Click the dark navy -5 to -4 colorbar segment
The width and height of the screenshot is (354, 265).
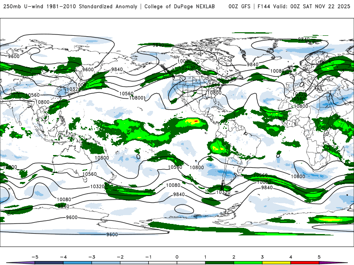(49, 263)
